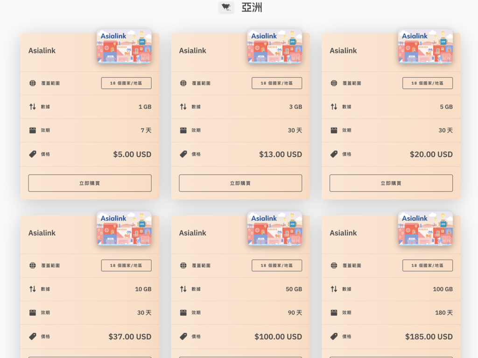Click the 覆蓋範圍 label in the 100 GB card
478x358 pixels.
click(x=351, y=265)
